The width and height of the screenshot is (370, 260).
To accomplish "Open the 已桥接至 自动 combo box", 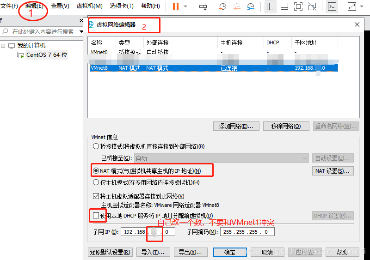I will pos(222,158).
